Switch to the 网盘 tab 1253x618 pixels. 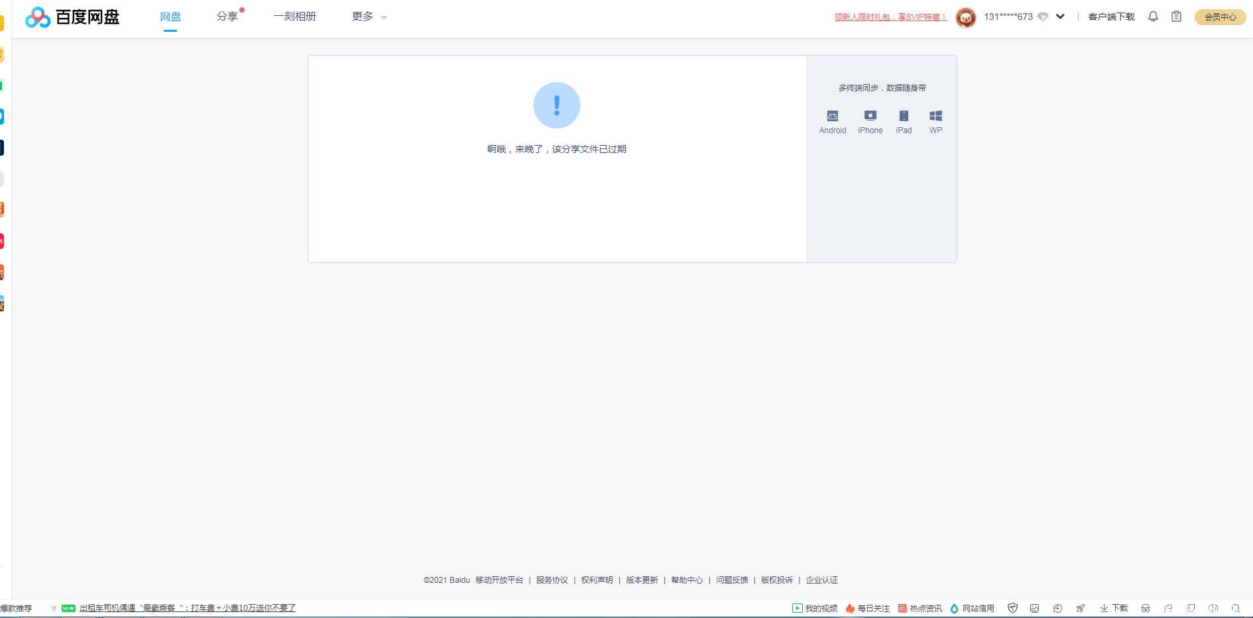coord(170,17)
